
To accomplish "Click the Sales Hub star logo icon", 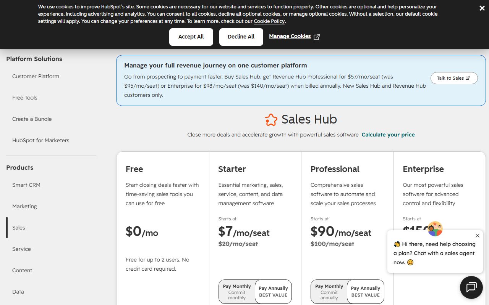I will pos(271,119).
